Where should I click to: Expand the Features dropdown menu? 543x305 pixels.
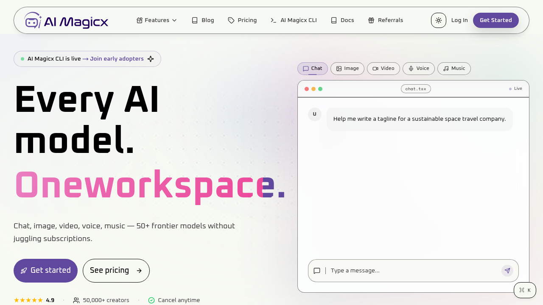[157, 20]
